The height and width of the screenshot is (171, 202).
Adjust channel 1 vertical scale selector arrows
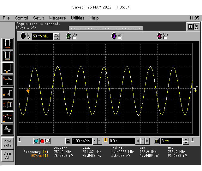pos(57,36)
